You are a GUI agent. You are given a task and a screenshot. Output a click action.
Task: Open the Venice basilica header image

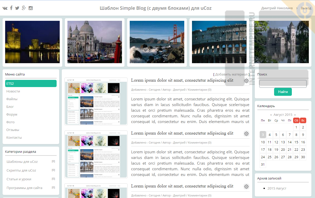coord(95,42)
